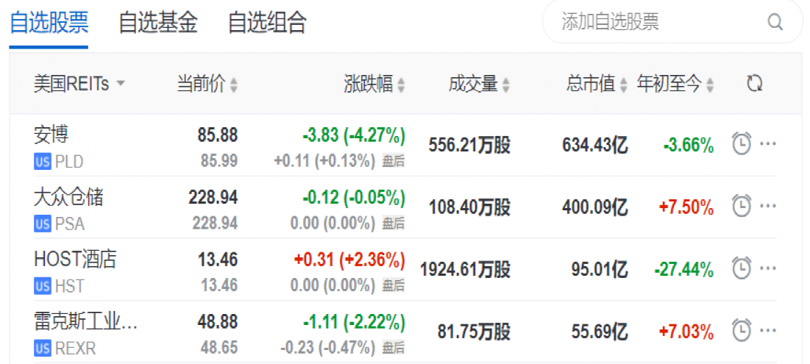
Task: Click the REXR after-hours price 48.65
Action: click(x=219, y=349)
